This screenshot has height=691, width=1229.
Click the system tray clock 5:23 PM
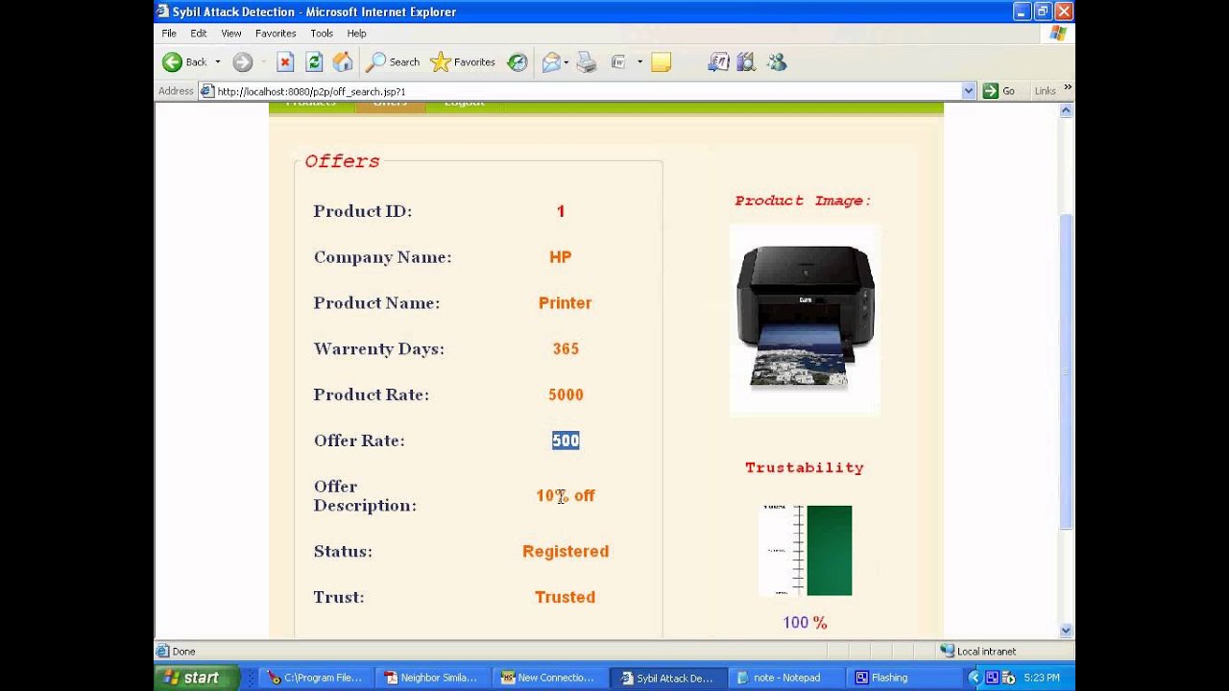(1042, 678)
